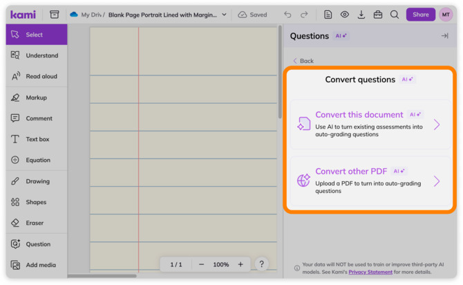Viewport: 463px width, 285px height.
Task: Click the info icon beside the data notice
Action: coord(296,268)
